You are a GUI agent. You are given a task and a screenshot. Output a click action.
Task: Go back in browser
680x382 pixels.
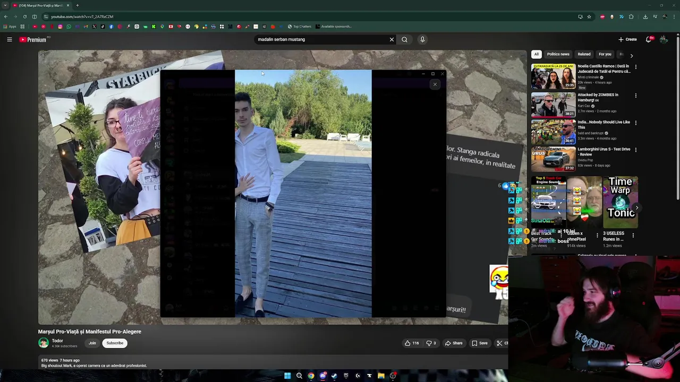(x=5, y=16)
